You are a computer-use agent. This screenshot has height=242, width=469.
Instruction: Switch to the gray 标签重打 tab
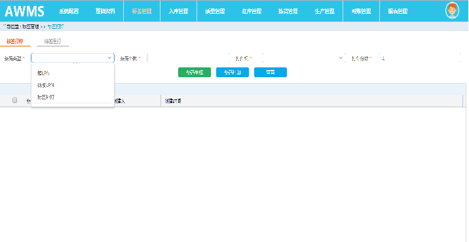[52, 41]
